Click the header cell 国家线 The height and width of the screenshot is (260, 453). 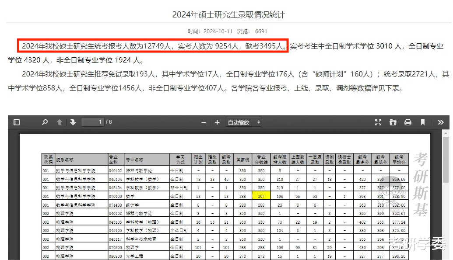pos(242,159)
